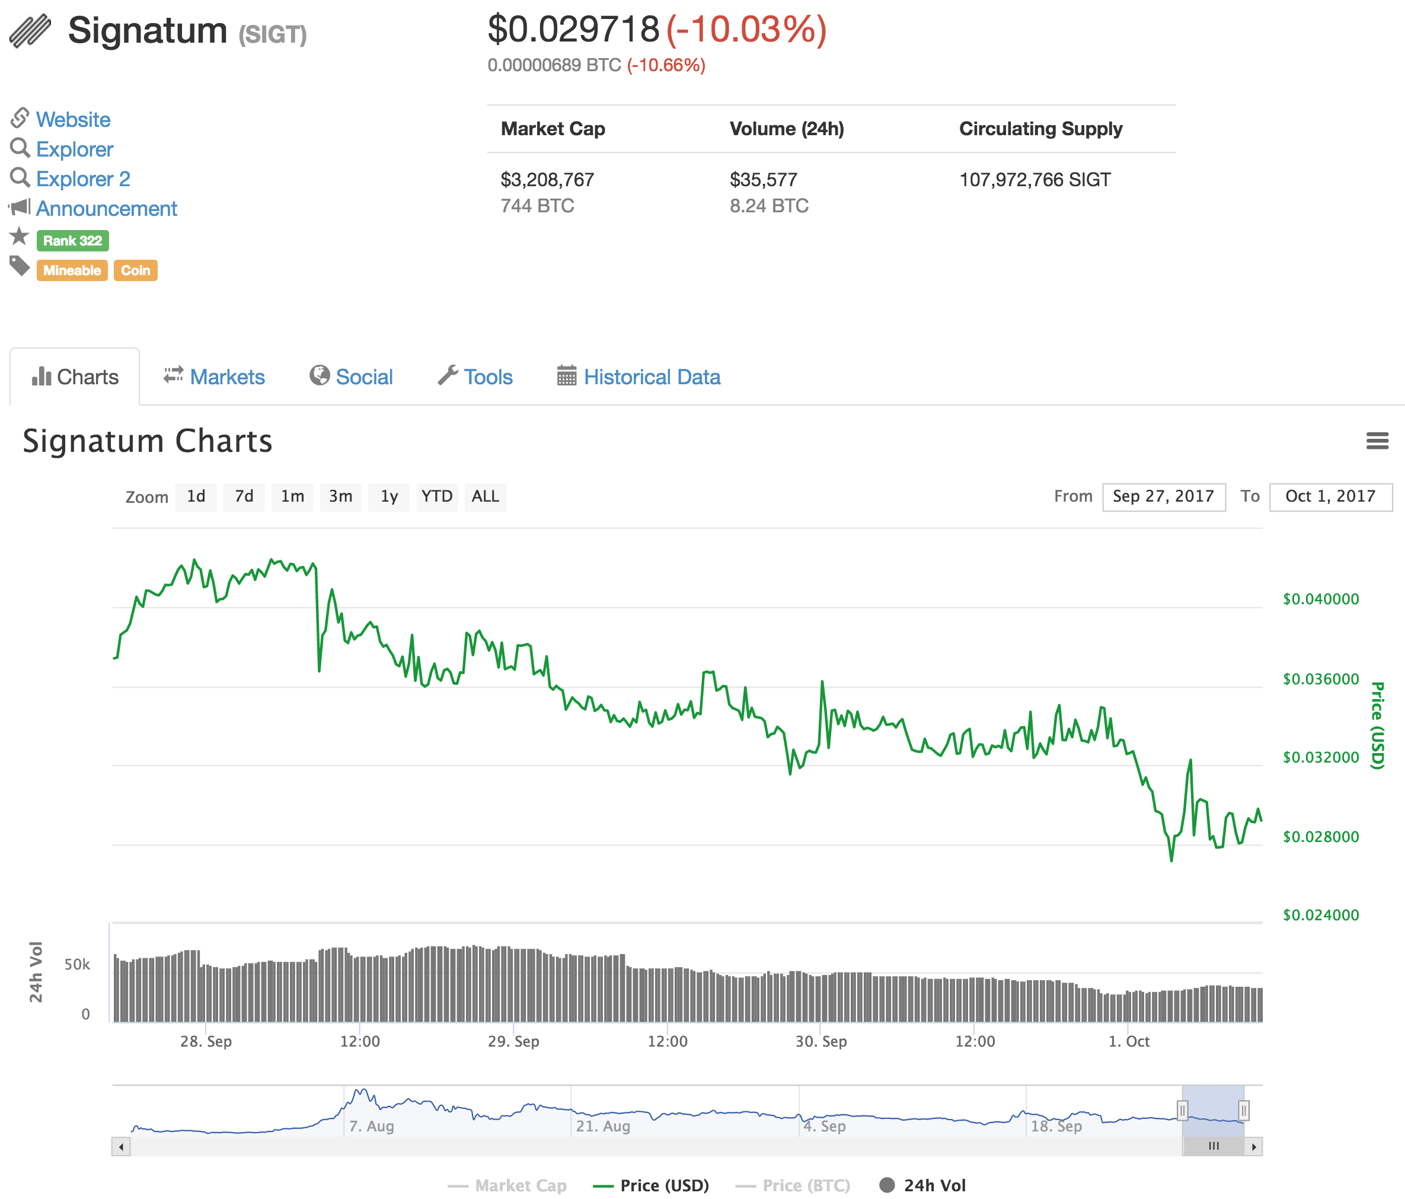The height and width of the screenshot is (1199, 1405).
Task: Open the Website link
Action: tap(74, 119)
